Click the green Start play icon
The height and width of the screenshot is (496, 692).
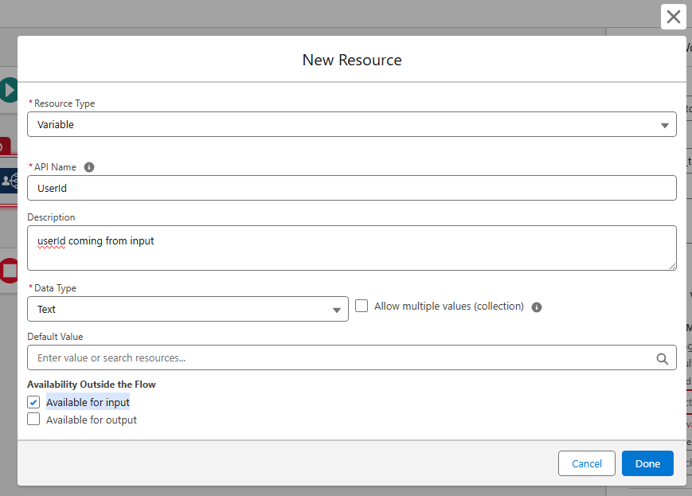tap(9, 90)
